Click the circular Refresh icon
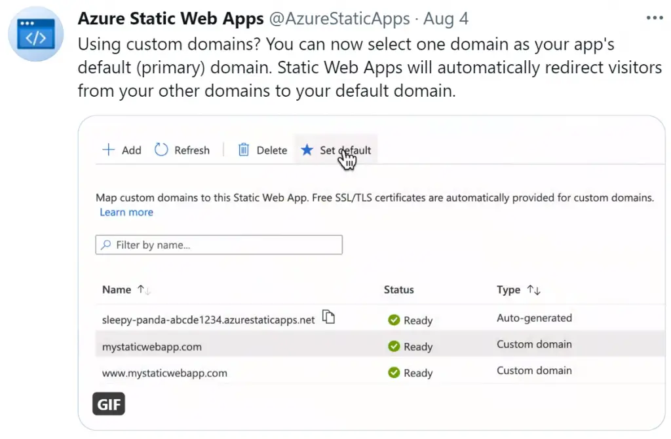Viewport: 671px width, 439px height. [161, 150]
